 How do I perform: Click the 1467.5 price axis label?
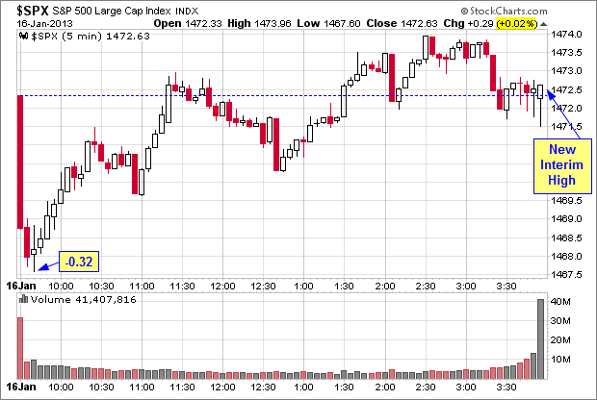coord(566,275)
